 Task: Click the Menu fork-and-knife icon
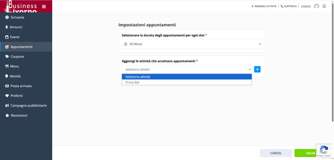tap(7, 66)
